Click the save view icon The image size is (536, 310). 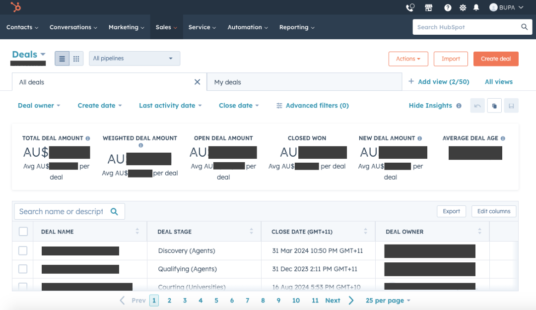[511, 105]
